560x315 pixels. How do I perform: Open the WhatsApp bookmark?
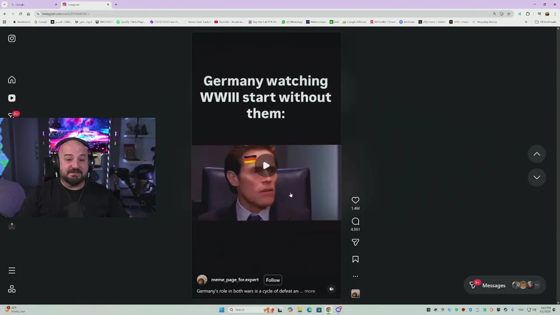[292, 22]
